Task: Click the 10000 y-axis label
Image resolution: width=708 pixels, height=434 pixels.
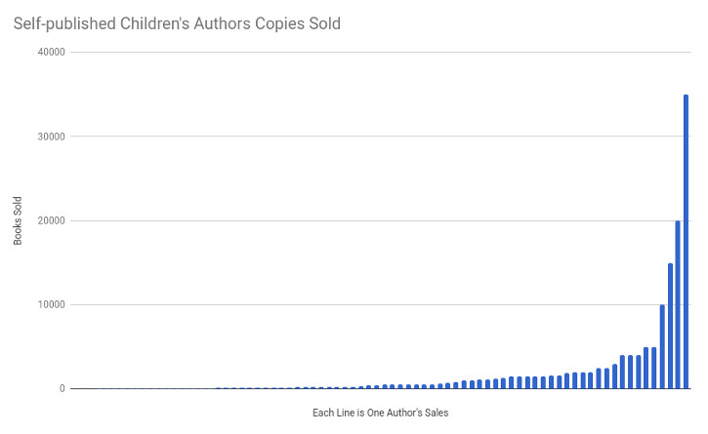Action: 52,304
